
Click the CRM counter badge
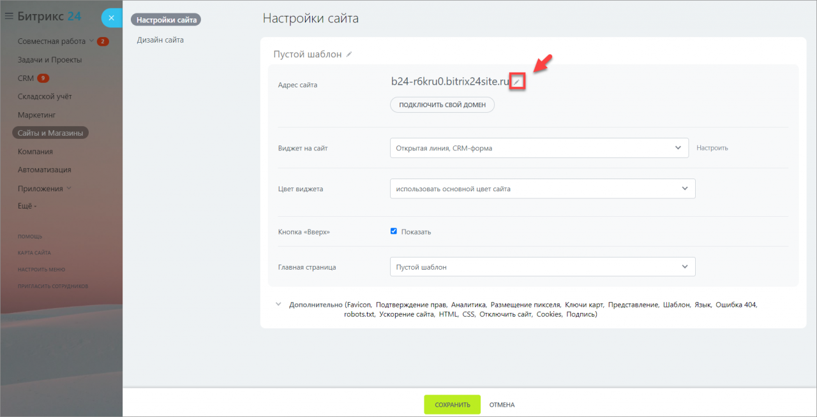43,78
